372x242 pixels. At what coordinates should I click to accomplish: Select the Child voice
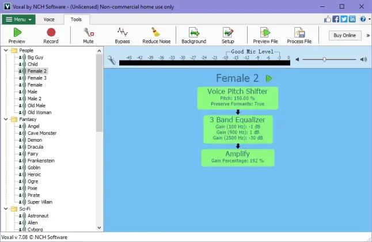point(32,64)
